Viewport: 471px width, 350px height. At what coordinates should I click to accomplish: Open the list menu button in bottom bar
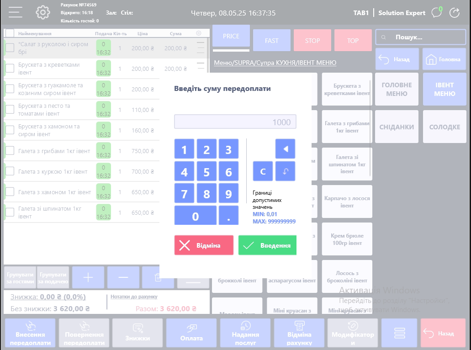[x=399, y=333]
